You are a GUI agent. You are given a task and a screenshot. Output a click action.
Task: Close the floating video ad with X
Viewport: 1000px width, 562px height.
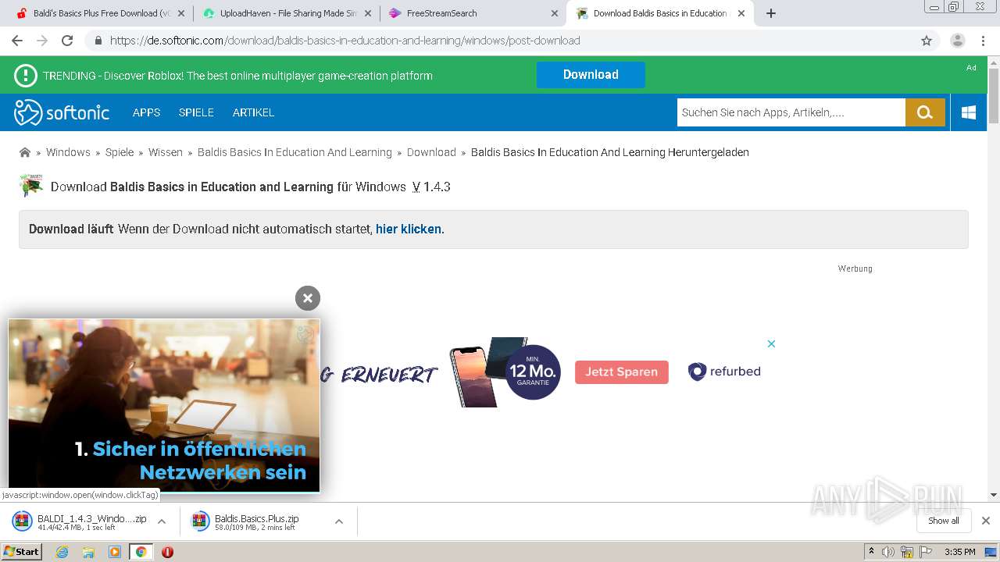coord(308,297)
